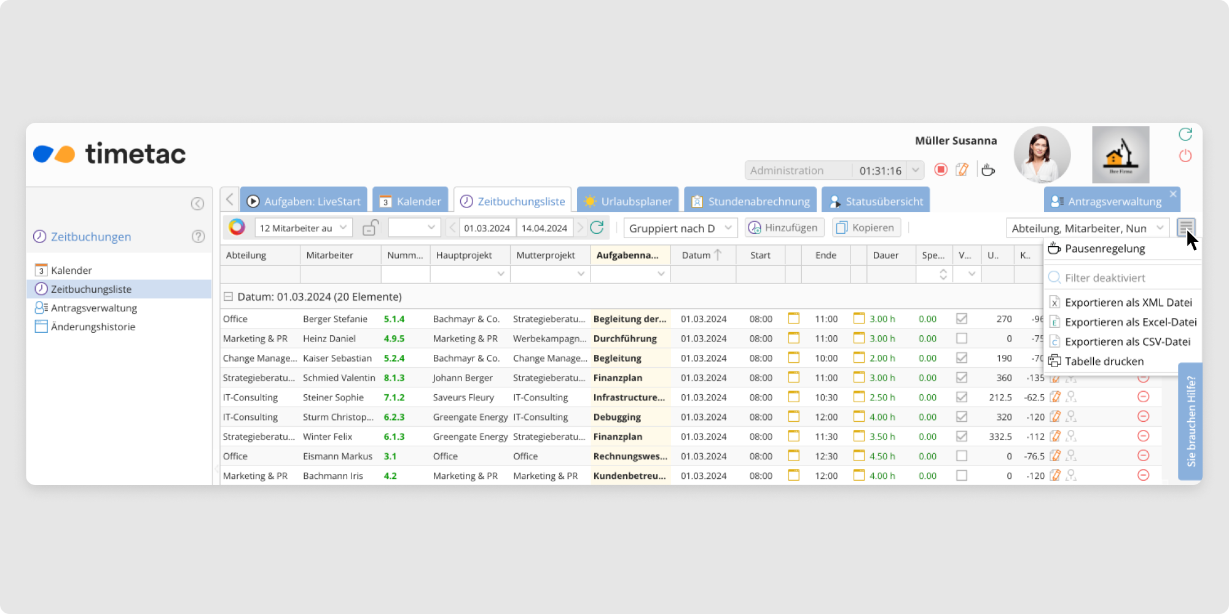Click red delete icon in Steiner Sophie row
The height and width of the screenshot is (614, 1229).
[x=1143, y=397]
